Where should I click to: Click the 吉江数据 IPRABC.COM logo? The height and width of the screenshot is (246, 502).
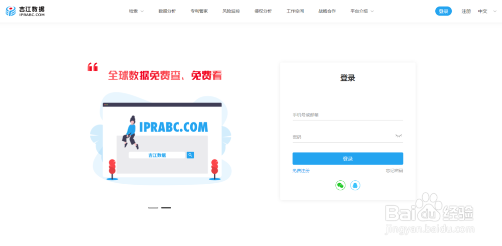(x=25, y=11)
